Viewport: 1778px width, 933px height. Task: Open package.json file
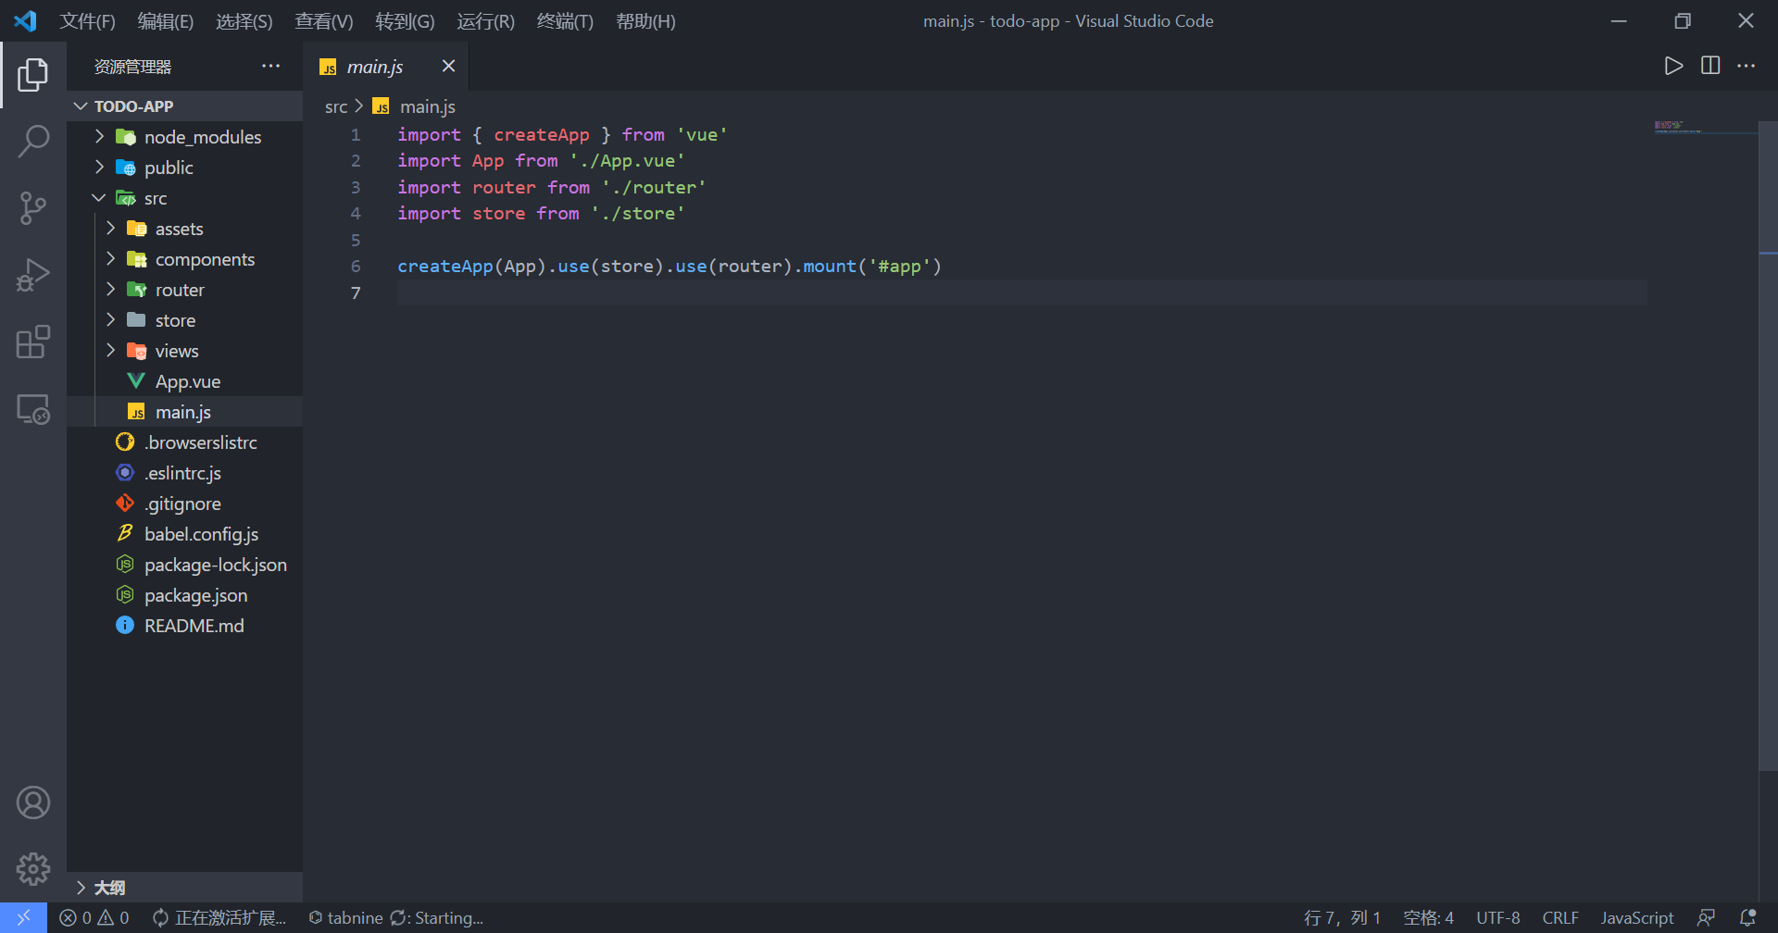coord(184,595)
